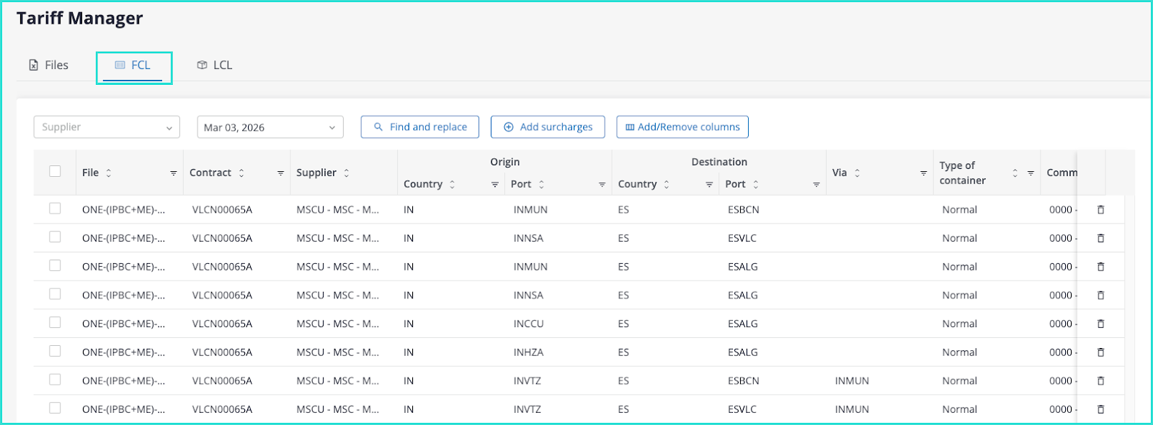Select checkbox for INCCU row

point(55,323)
